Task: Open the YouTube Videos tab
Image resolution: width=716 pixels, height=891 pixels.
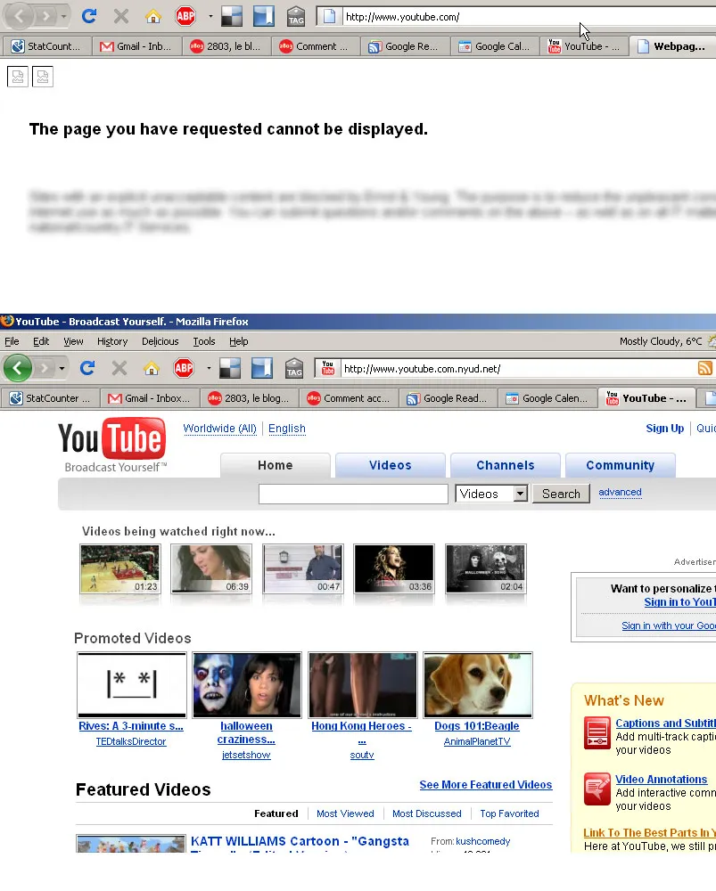Action: [391, 465]
